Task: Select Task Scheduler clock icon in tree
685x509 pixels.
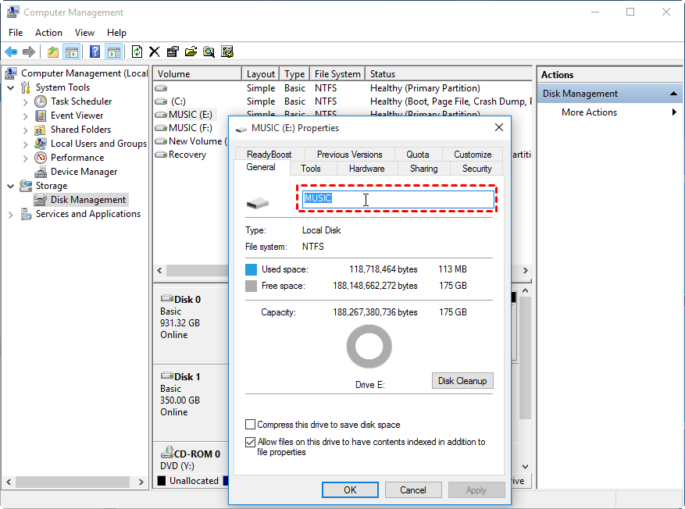Action: [41, 101]
